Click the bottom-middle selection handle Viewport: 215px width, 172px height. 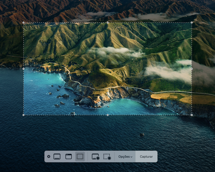click(x=107, y=115)
